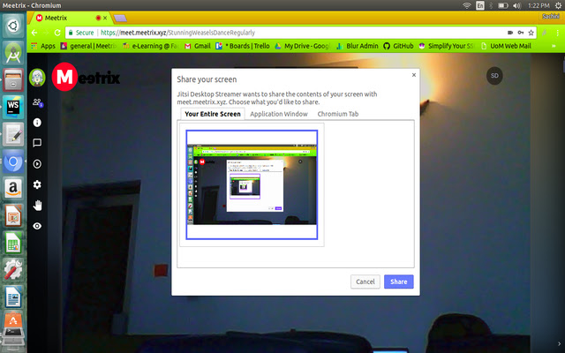Screen dimensions: 565x353
Task: Click the Secure padlock indicator
Action: [x=81, y=33]
